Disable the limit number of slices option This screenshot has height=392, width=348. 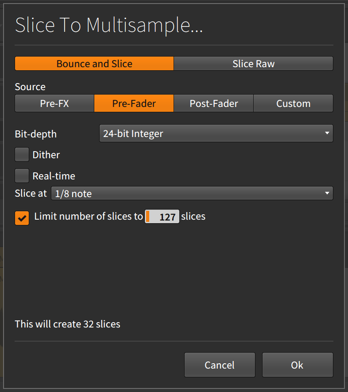[22, 218]
